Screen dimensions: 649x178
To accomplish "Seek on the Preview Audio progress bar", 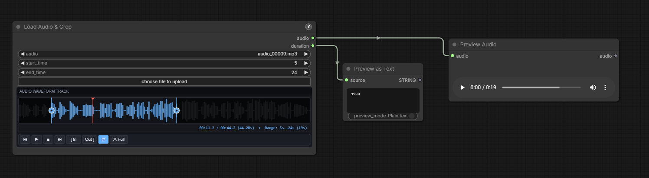I will [x=541, y=87].
